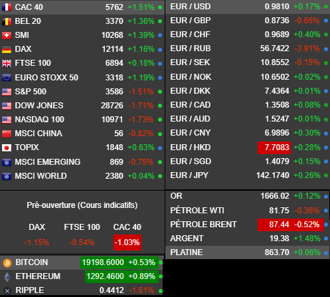Click the US flag icon beside NASDAQ 100
The width and height of the screenshot is (330, 297).
pos(7,120)
